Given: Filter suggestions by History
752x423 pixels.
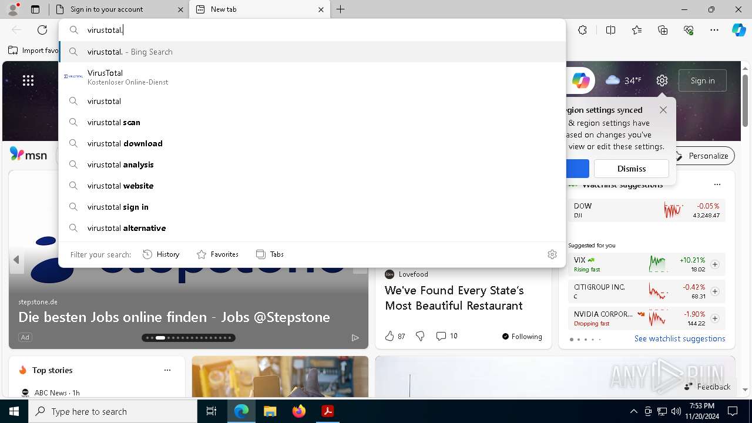Looking at the screenshot, I should pos(161,254).
